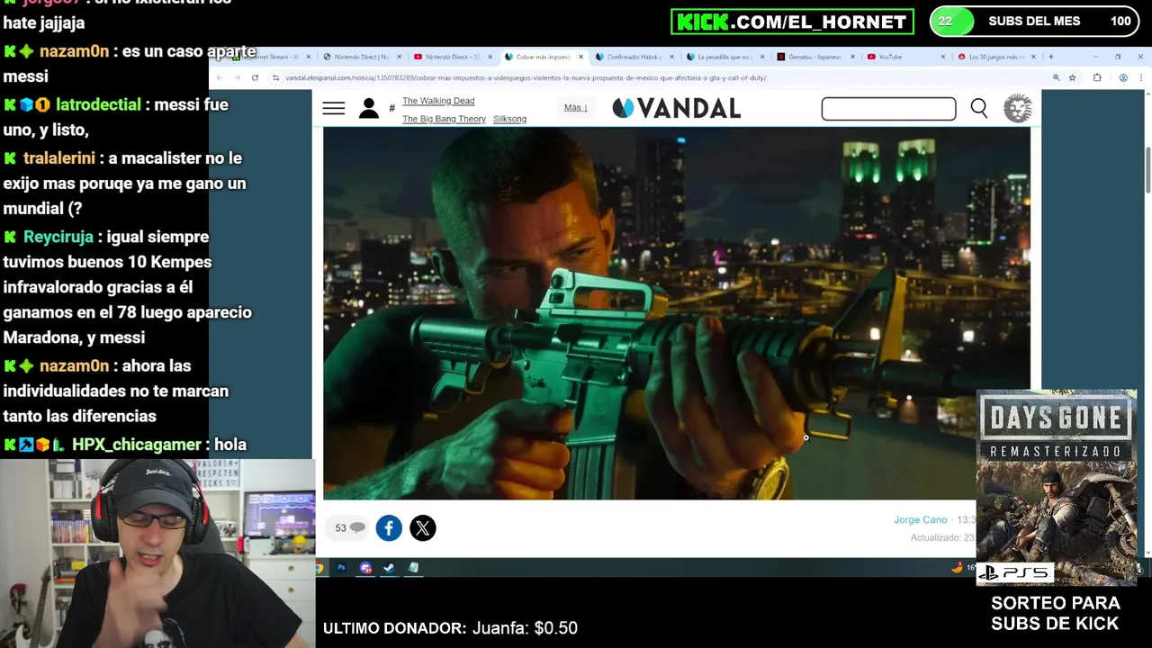Click the ULTIMO DONADOR: Juanfa text
1152x648 pixels.
click(x=450, y=628)
